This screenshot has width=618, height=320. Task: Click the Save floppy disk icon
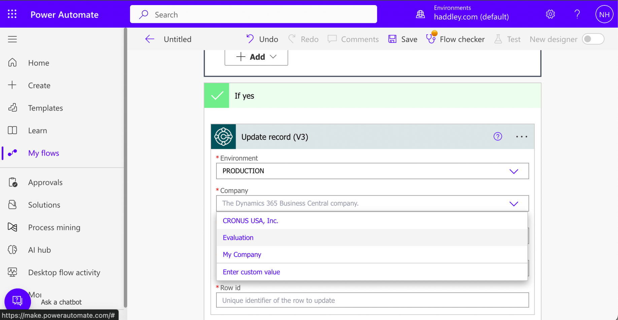click(392, 39)
